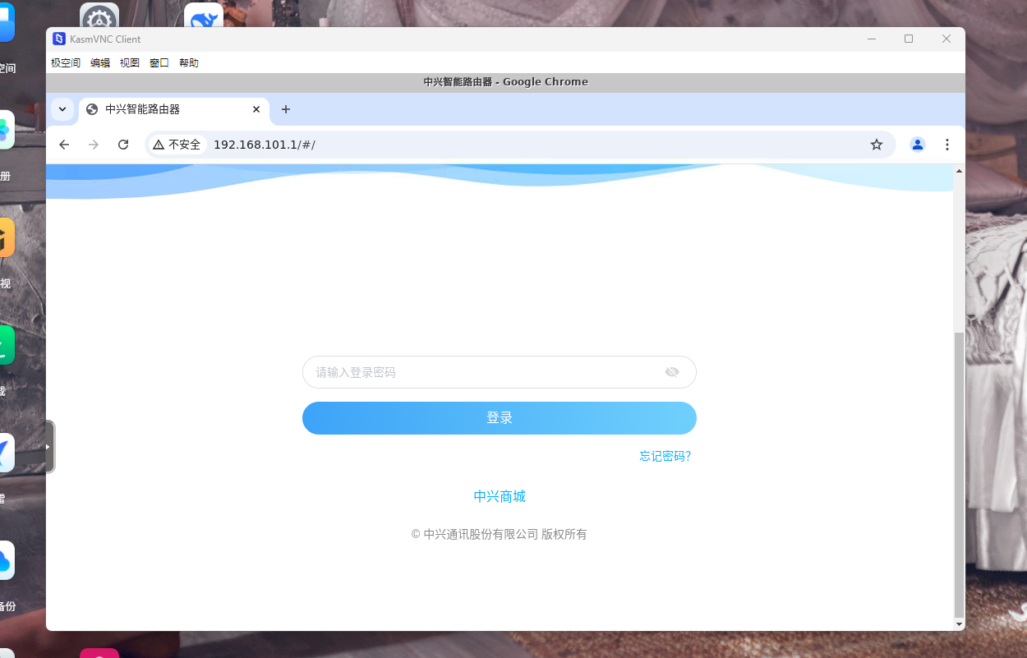Select the 中兴智能路由器 tab
The image size is (1027, 658).
click(x=173, y=109)
